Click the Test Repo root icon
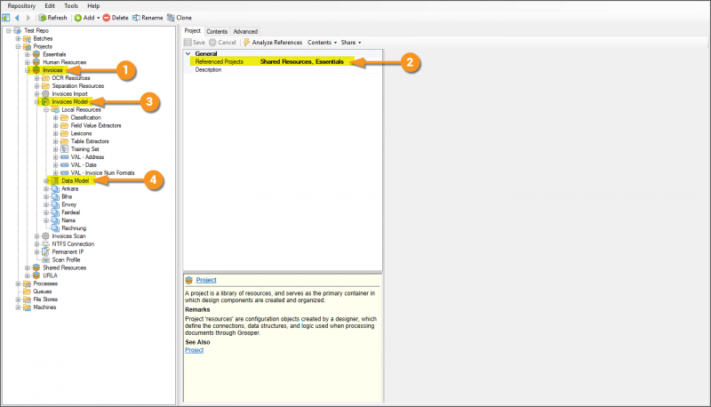Viewport: 711px width, 407px height. point(18,30)
